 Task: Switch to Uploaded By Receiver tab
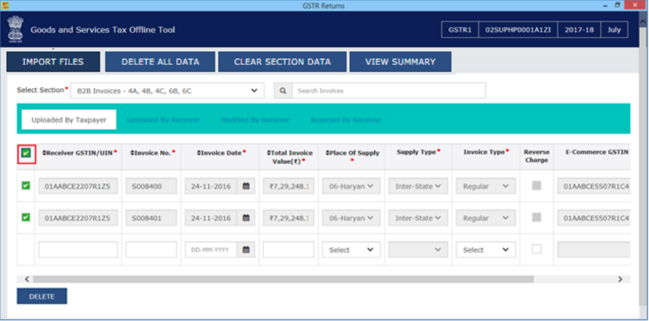point(163,120)
